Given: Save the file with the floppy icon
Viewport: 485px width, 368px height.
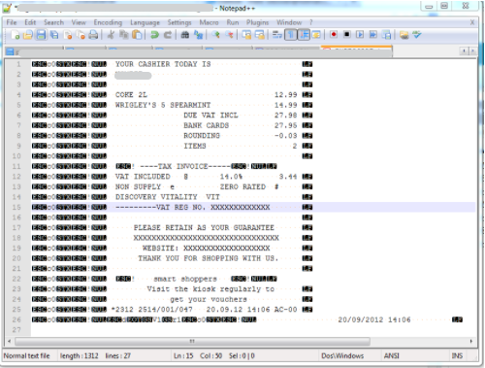Looking at the screenshot, I should click(41, 35).
